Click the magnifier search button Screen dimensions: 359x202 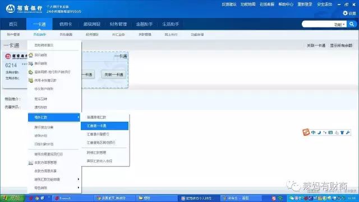[352, 24]
